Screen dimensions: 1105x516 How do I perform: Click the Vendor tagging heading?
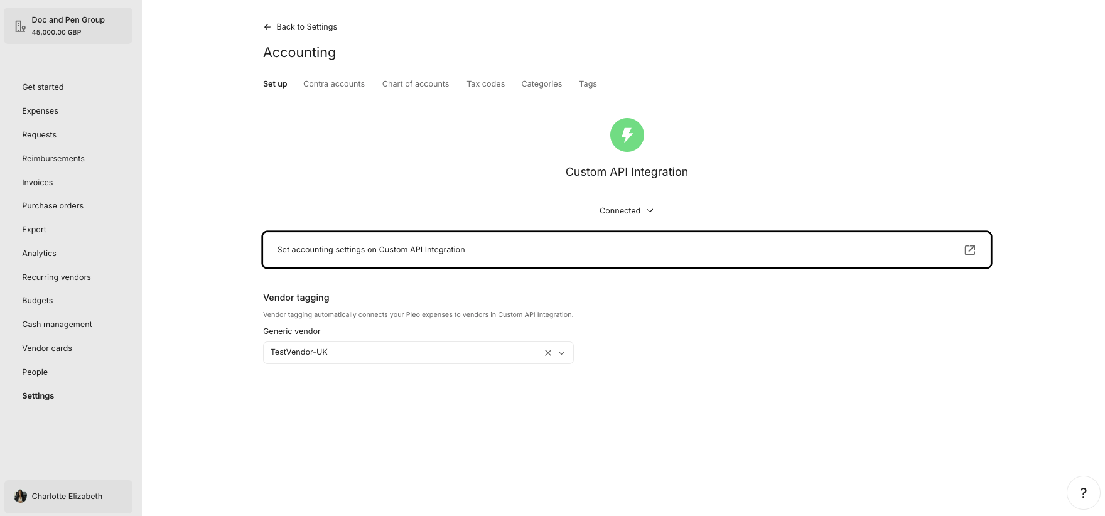pos(296,298)
